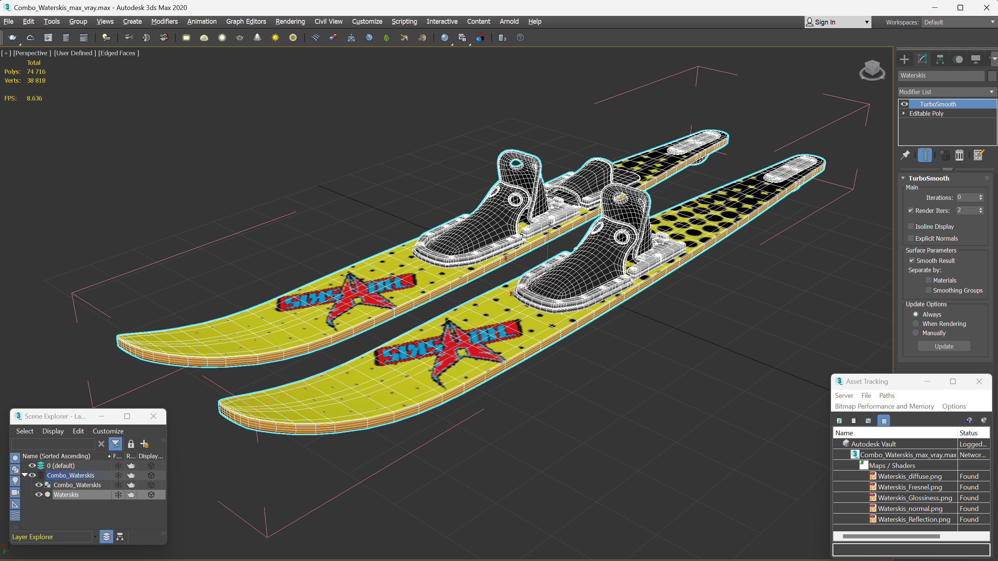The width and height of the screenshot is (998, 561).
Task: Open the Display tab icon in command panel
Action: tap(975, 59)
